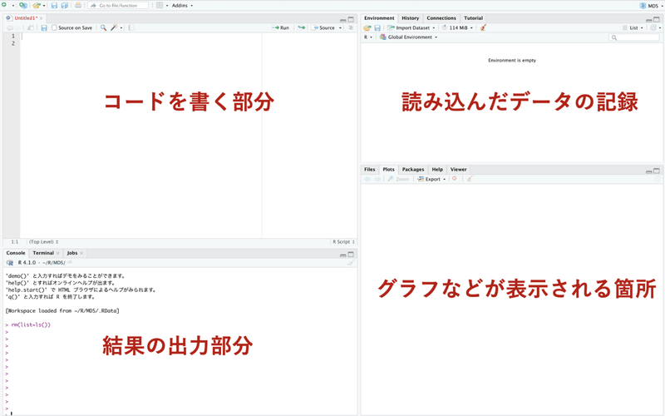The height and width of the screenshot is (416, 665).
Task: Save current document from main toolbar
Action: [54, 6]
